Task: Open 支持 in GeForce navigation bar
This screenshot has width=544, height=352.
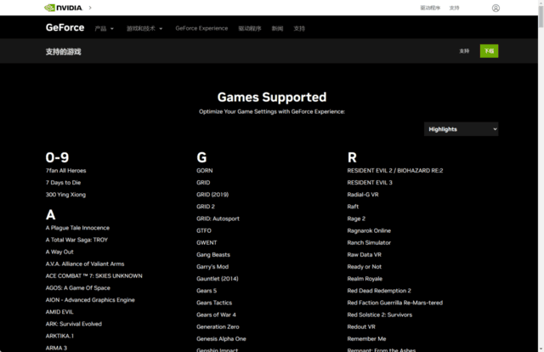Action: [x=299, y=28]
